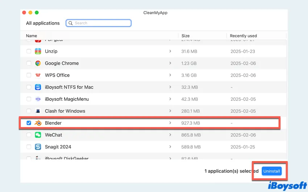The height and width of the screenshot is (192, 308).
Task: Click the 2025-01-25 date for Snagit
Action: click(x=243, y=147)
